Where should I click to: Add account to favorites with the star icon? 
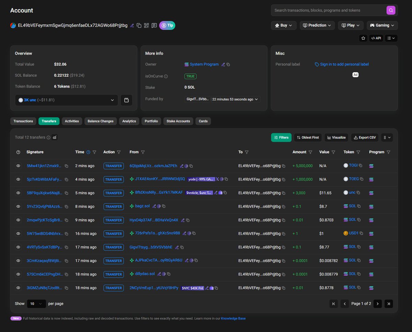pos(363,38)
